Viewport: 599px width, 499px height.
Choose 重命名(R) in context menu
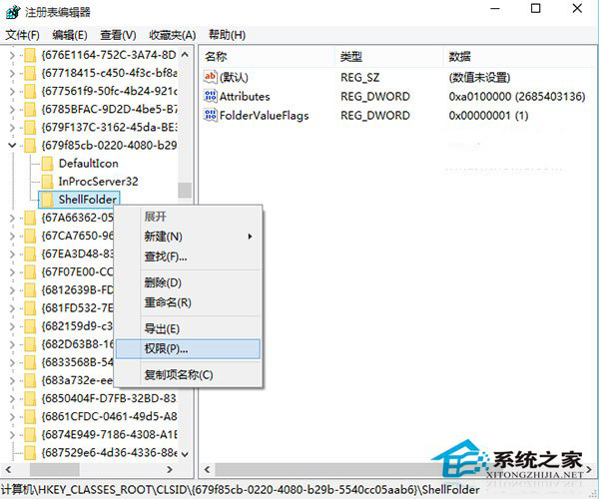pos(188,302)
